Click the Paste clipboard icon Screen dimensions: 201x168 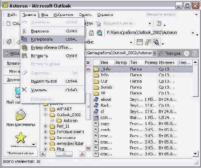[25, 56]
